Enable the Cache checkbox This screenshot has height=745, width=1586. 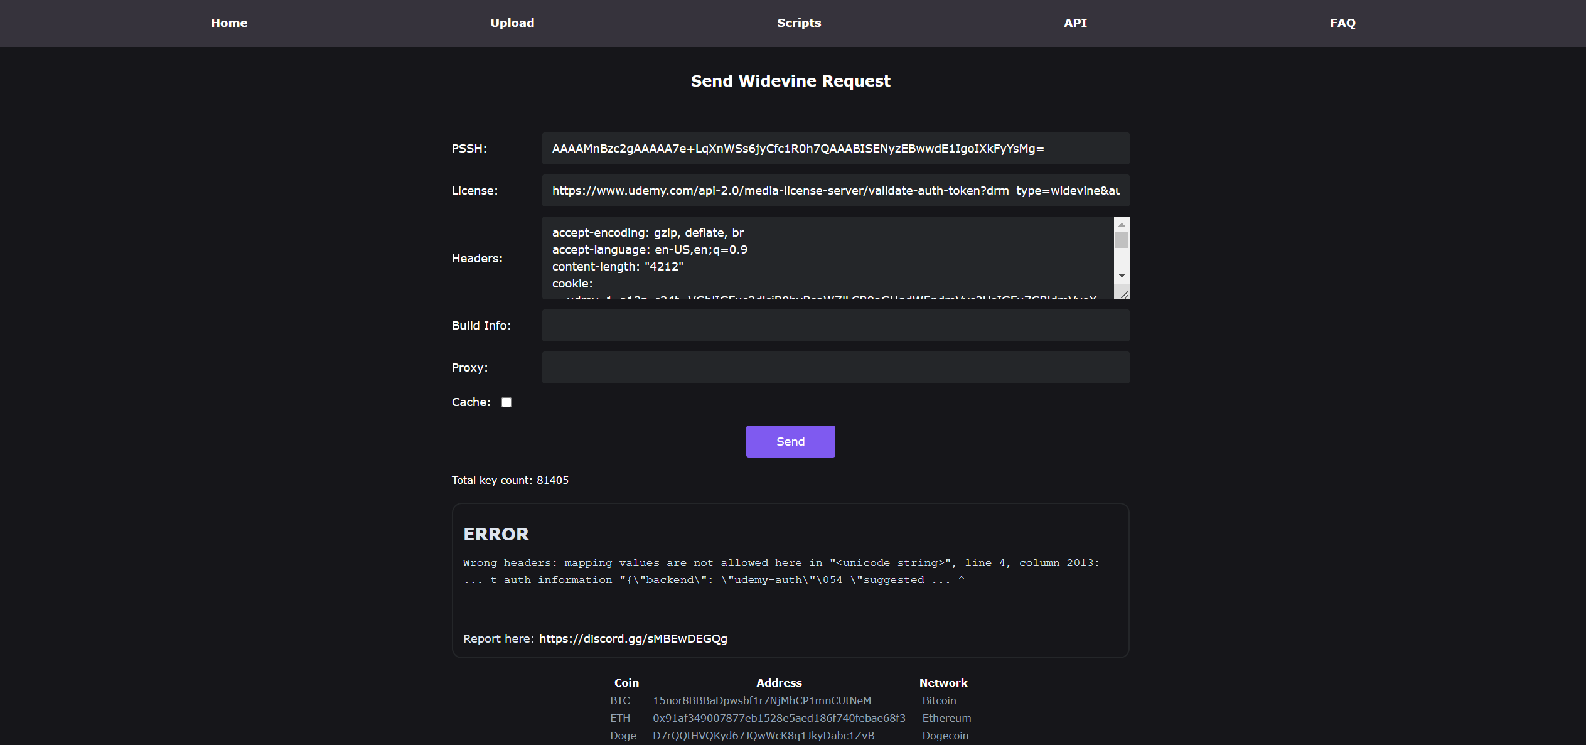(x=506, y=402)
